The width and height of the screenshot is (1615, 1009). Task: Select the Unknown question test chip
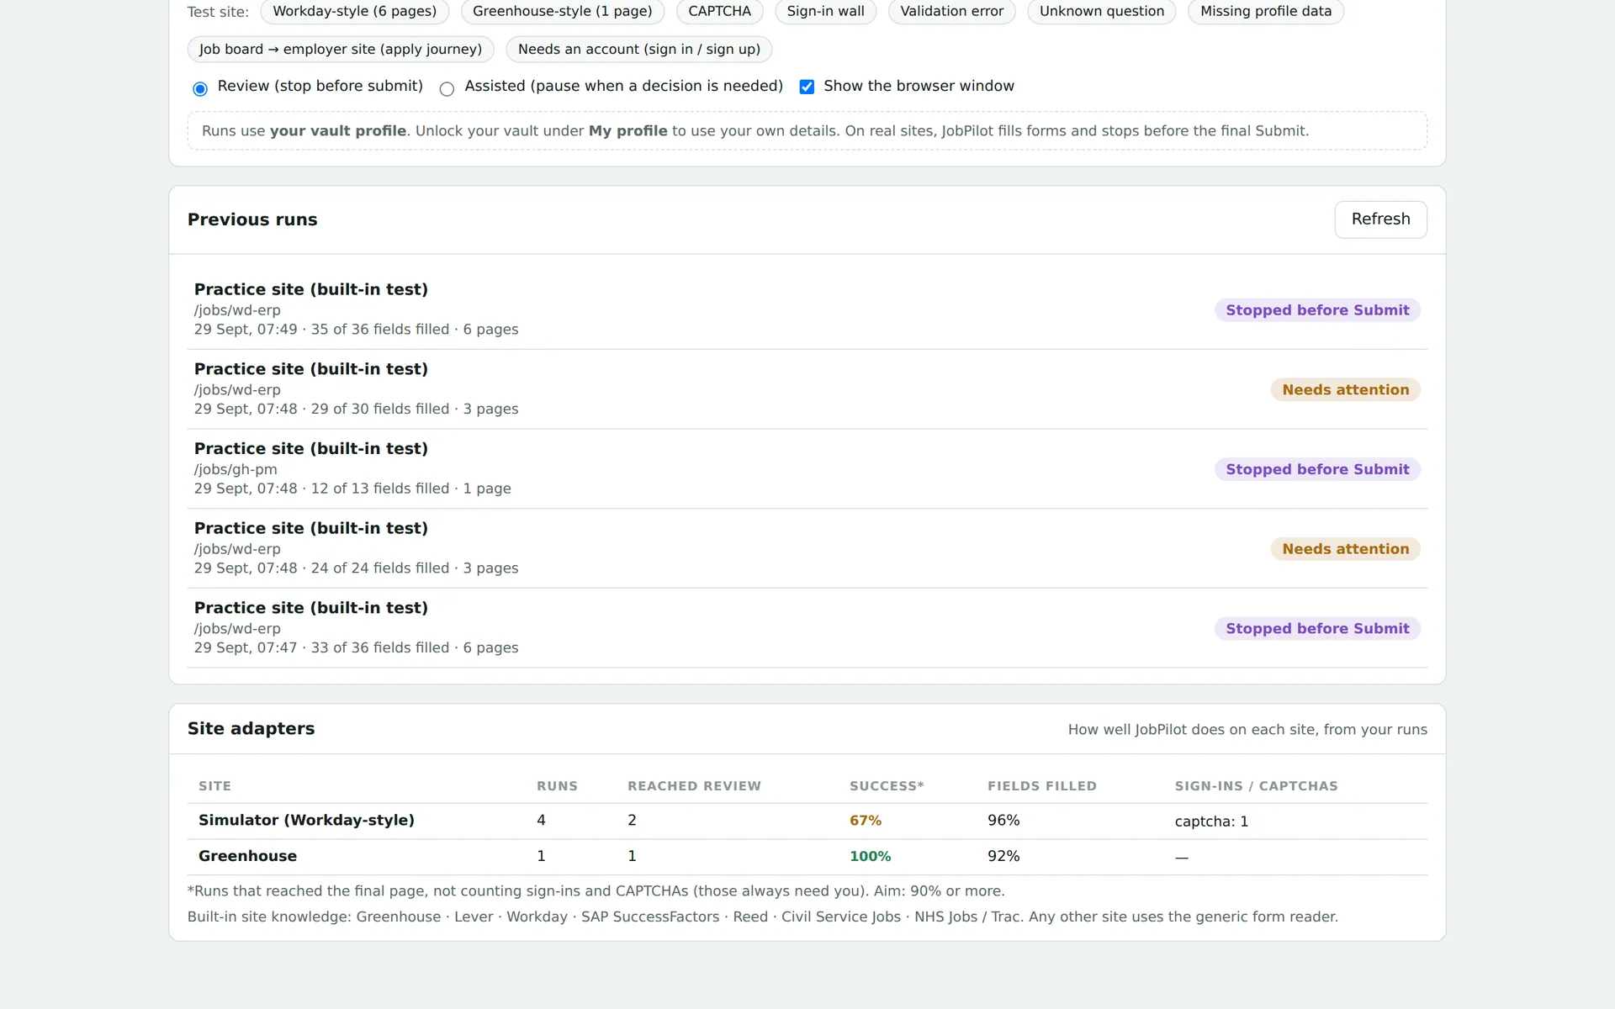(x=1101, y=12)
